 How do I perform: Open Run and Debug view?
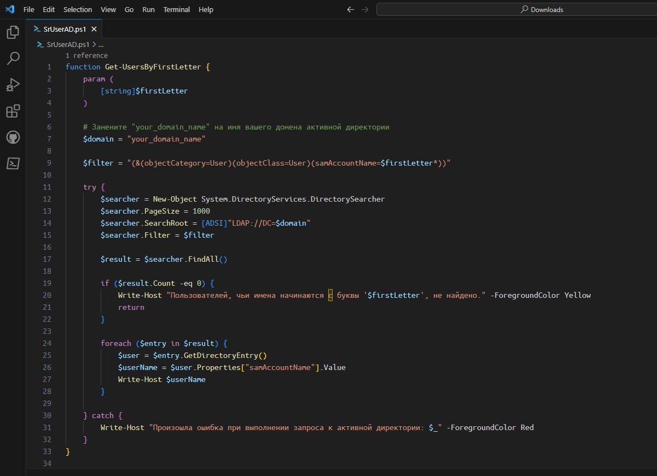13,85
